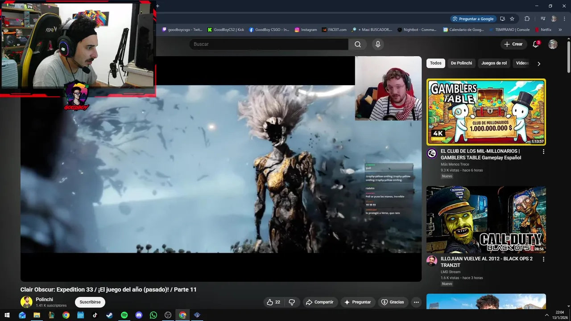Image resolution: width=571 pixels, height=321 pixels.
Task: Open LMD Stream channel avatar icon
Action: 431,260
